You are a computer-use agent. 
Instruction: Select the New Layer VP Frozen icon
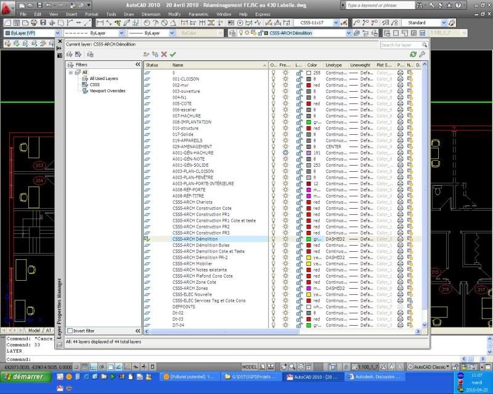(x=156, y=54)
